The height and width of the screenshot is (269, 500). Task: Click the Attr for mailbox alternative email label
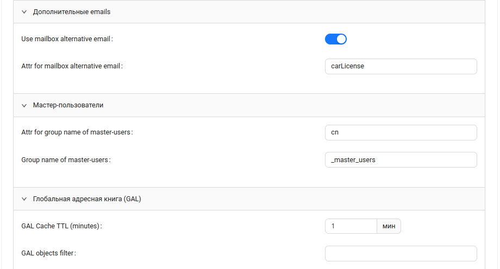(x=72, y=66)
